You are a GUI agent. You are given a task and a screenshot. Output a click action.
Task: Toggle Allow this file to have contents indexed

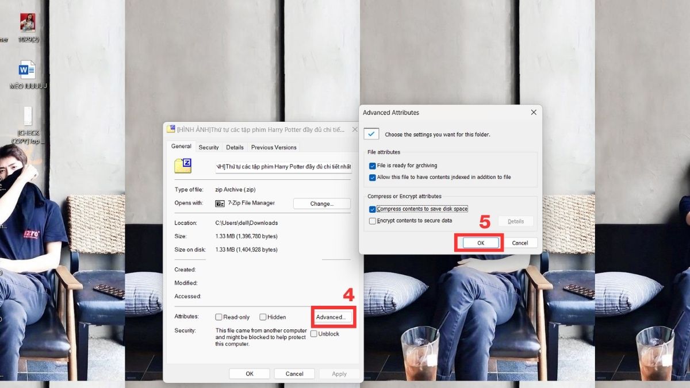tap(373, 177)
